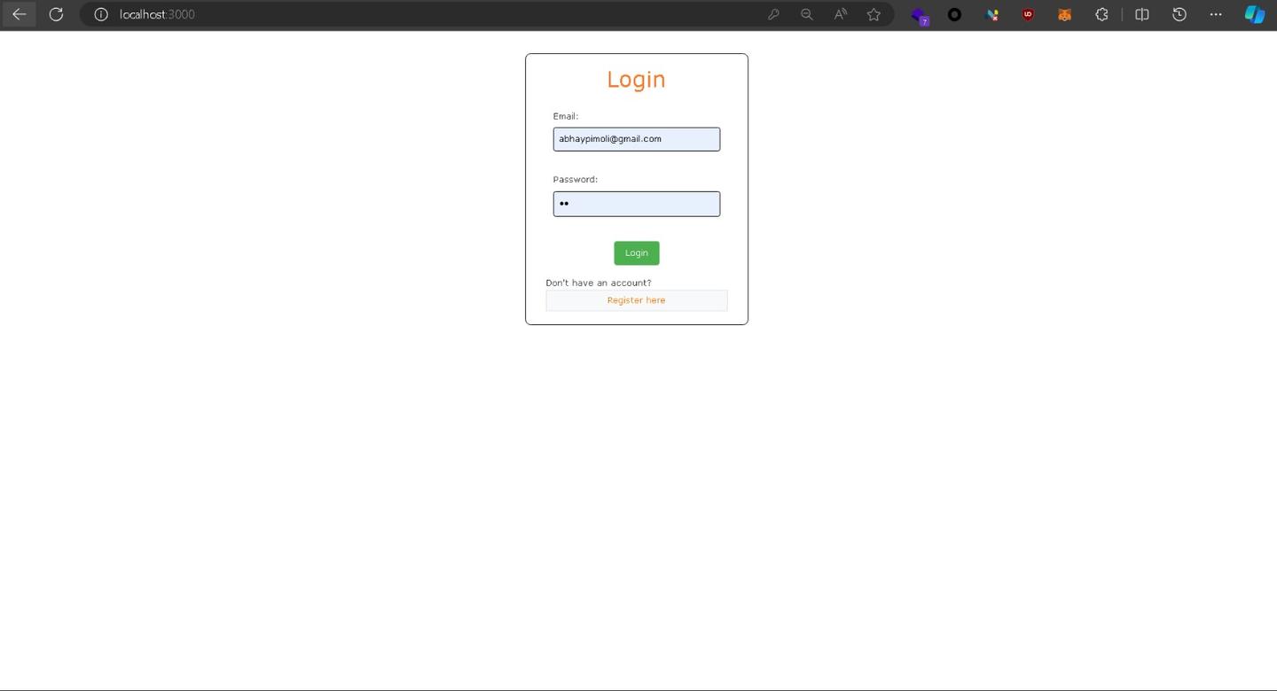
Task: Click the orange Login heading
Action: click(x=636, y=80)
